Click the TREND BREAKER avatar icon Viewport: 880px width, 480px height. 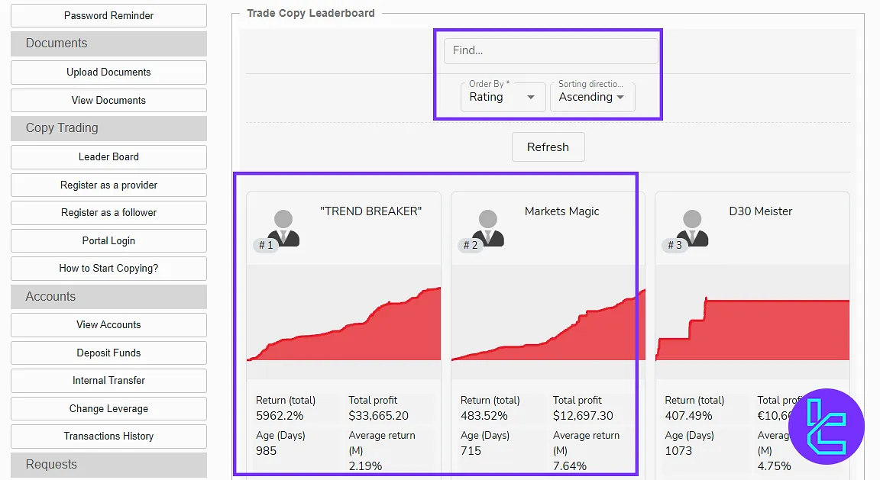(284, 228)
